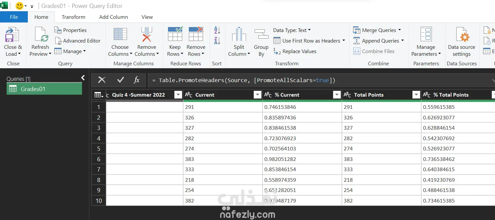Confirm formula with the checkmark icon
The image size is (495, 220).
(x=120, y=80)
